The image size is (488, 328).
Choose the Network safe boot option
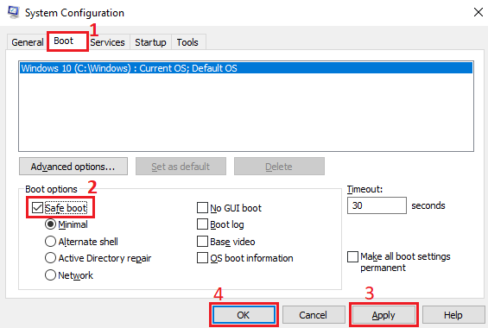pyautogui.click(x=50, y=274)
